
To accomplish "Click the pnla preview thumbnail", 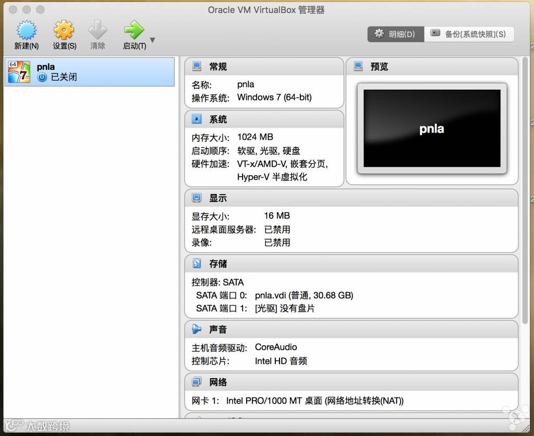I will (x=432, y=128).
